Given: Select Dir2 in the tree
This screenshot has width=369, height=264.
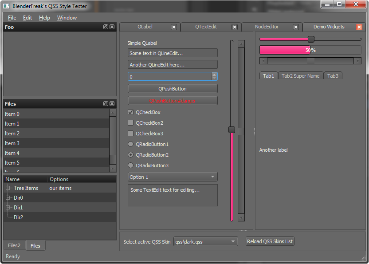Looking at the screenshot, I should 18,217.
